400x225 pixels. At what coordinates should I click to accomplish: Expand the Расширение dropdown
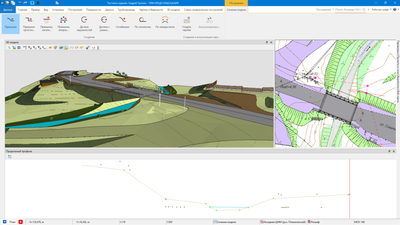click(x=325, y=10)
